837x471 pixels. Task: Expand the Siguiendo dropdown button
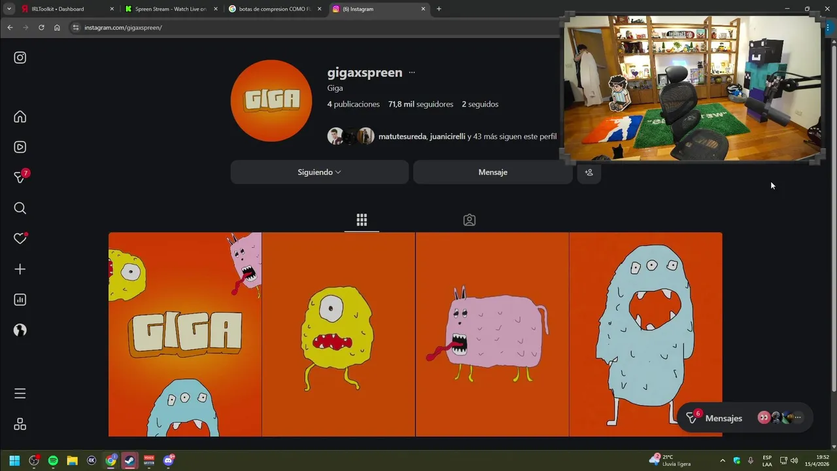[x=319, y=172]
